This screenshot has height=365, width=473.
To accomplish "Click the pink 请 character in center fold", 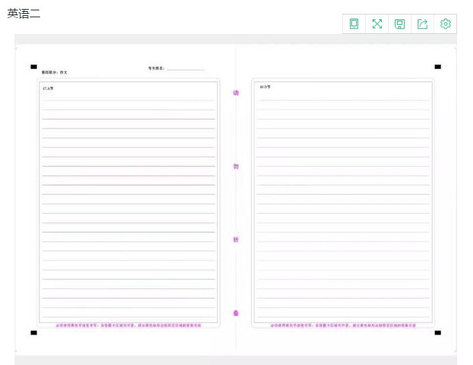I will [236, 93].
